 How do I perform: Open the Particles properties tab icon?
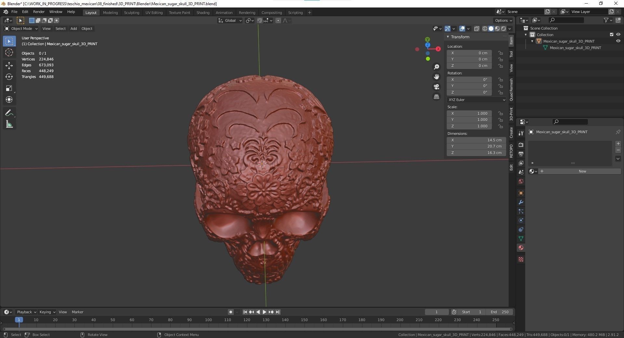click(x=521, y=211)
